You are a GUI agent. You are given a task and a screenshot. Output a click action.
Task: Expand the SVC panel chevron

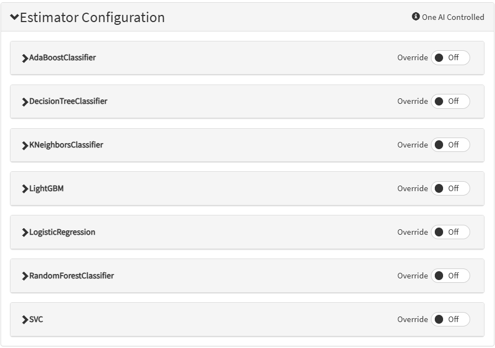tap(25, 320)
